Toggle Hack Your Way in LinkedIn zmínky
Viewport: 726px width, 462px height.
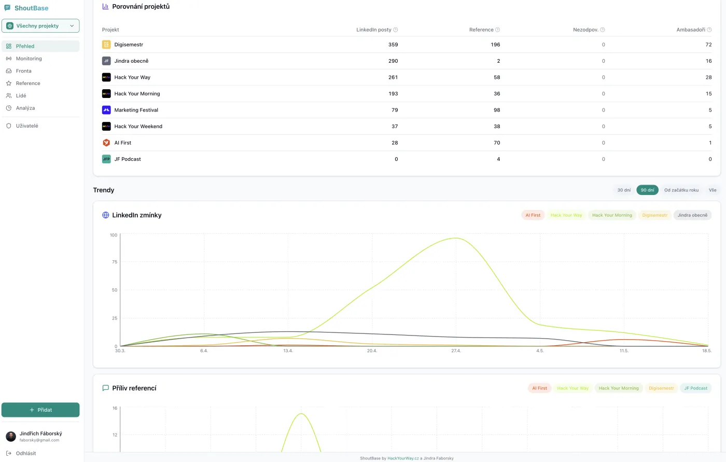point(566,215)
